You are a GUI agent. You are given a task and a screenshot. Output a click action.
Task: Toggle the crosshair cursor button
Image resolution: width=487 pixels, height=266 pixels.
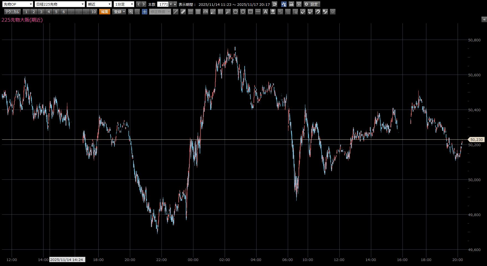(x=145, y=12)
